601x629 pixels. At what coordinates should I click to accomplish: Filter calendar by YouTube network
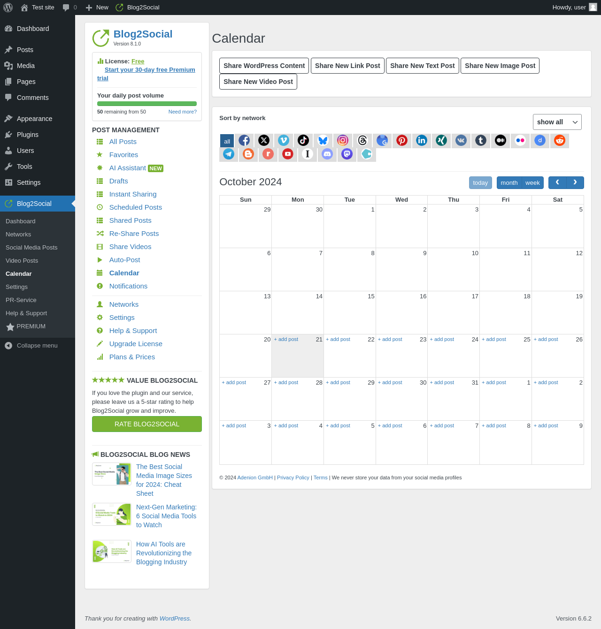tap(288, 154)
